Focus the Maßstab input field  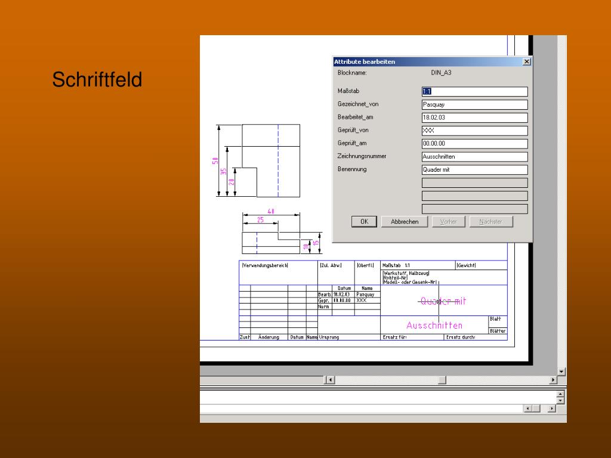pos(474,91)
